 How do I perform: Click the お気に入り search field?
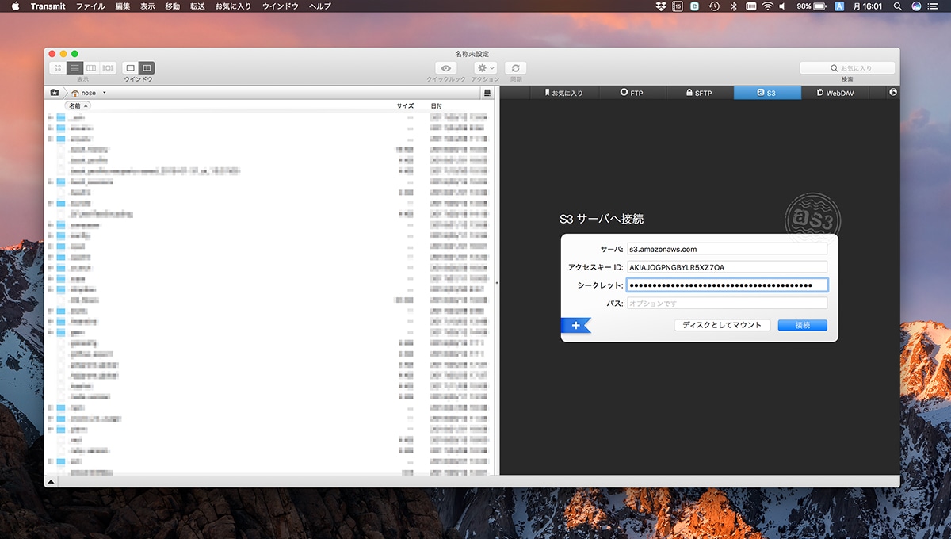tap(847, 68)
